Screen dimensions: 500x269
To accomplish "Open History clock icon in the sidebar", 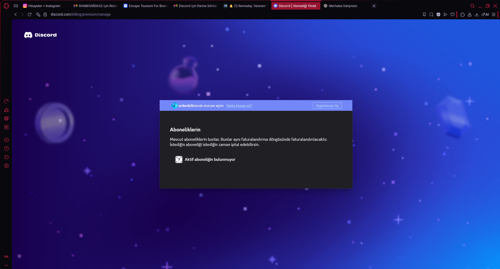I will point(7,149).
